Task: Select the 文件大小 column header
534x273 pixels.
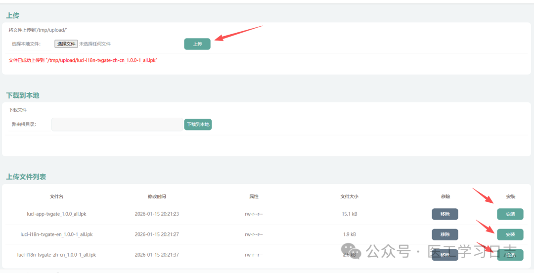Action: click(349, 197)
